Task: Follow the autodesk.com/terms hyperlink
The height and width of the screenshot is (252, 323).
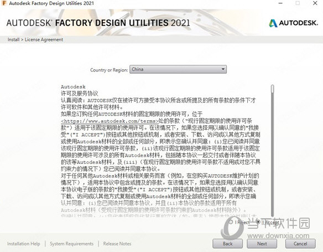Action: point(110,121)
